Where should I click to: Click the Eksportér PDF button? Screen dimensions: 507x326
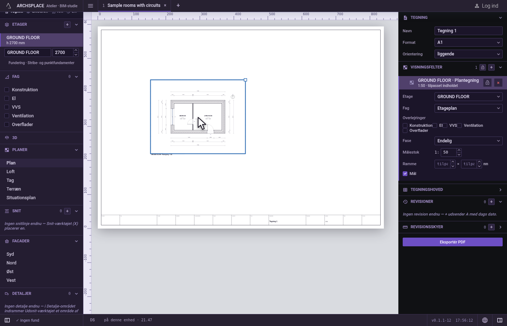(452, 242)
